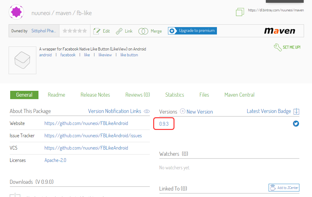Image resolution: width=312 pixels, height=197 pixels.
Task: Click the Latest Version Badge download icon
Action: coord(296,111)
